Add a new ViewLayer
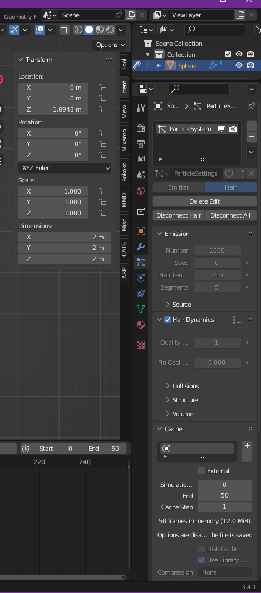The width and height of the screenshot is (261, 593). tap(240, 15)
